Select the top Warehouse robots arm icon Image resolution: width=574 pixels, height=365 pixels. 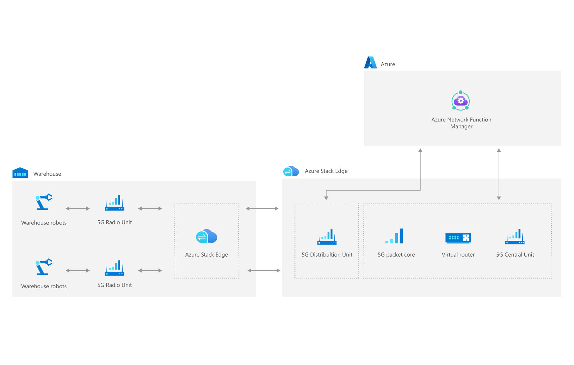click(x=44, y=202)
